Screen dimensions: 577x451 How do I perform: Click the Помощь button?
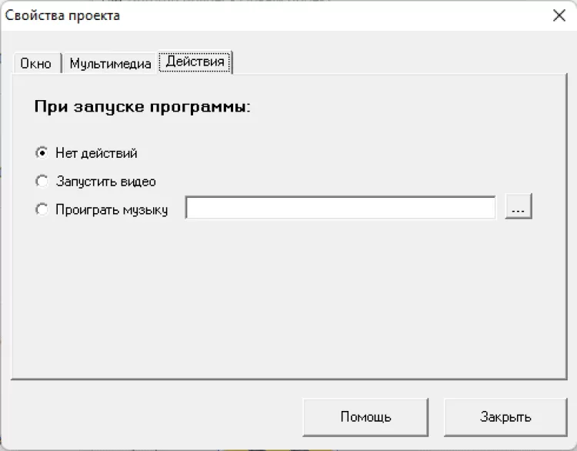click(x=365, y=417)
